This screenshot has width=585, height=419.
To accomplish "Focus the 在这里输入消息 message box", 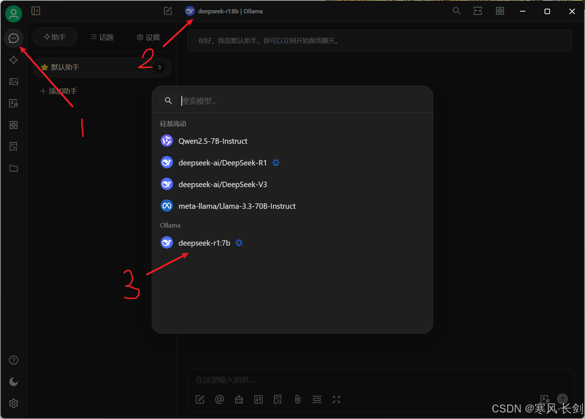I will coord(380,380).
